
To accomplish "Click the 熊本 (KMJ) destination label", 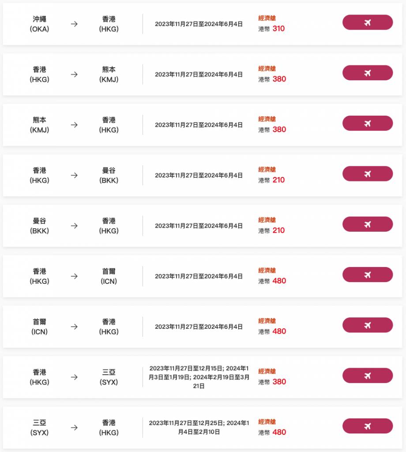I will (109, 75).
